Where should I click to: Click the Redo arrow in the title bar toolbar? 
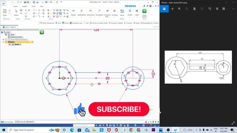click(x=51, y=2)
